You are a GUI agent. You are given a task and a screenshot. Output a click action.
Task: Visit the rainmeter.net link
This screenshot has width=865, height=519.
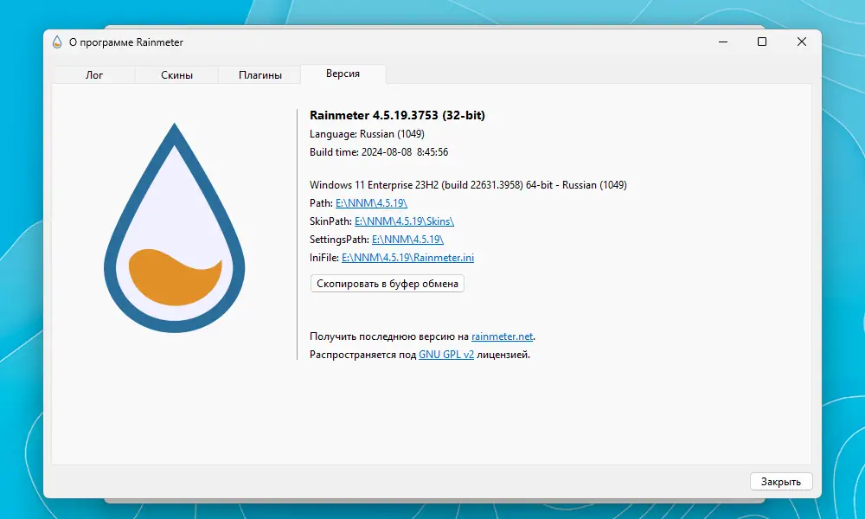coord(502,336)
